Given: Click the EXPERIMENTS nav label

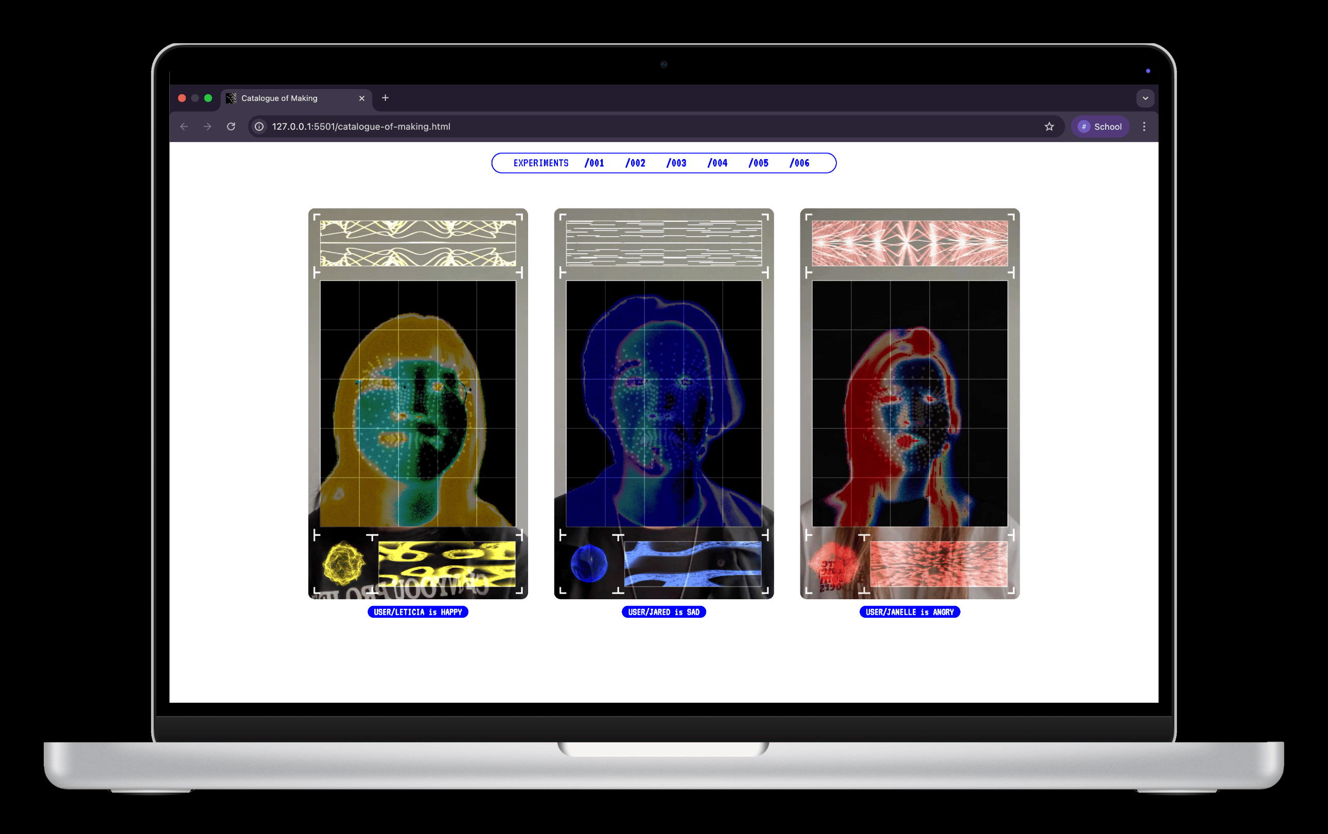Looking at the screenshot, I should pyautogui.click(x=540, y=163).
